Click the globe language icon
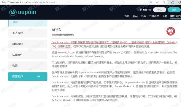Screen dimensions: 181x107 [141, 10]
